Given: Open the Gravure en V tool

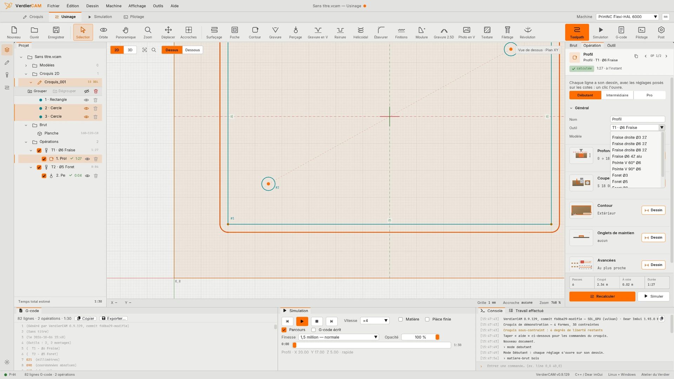Looking at the screenshot, I should [x=318, y=32].
